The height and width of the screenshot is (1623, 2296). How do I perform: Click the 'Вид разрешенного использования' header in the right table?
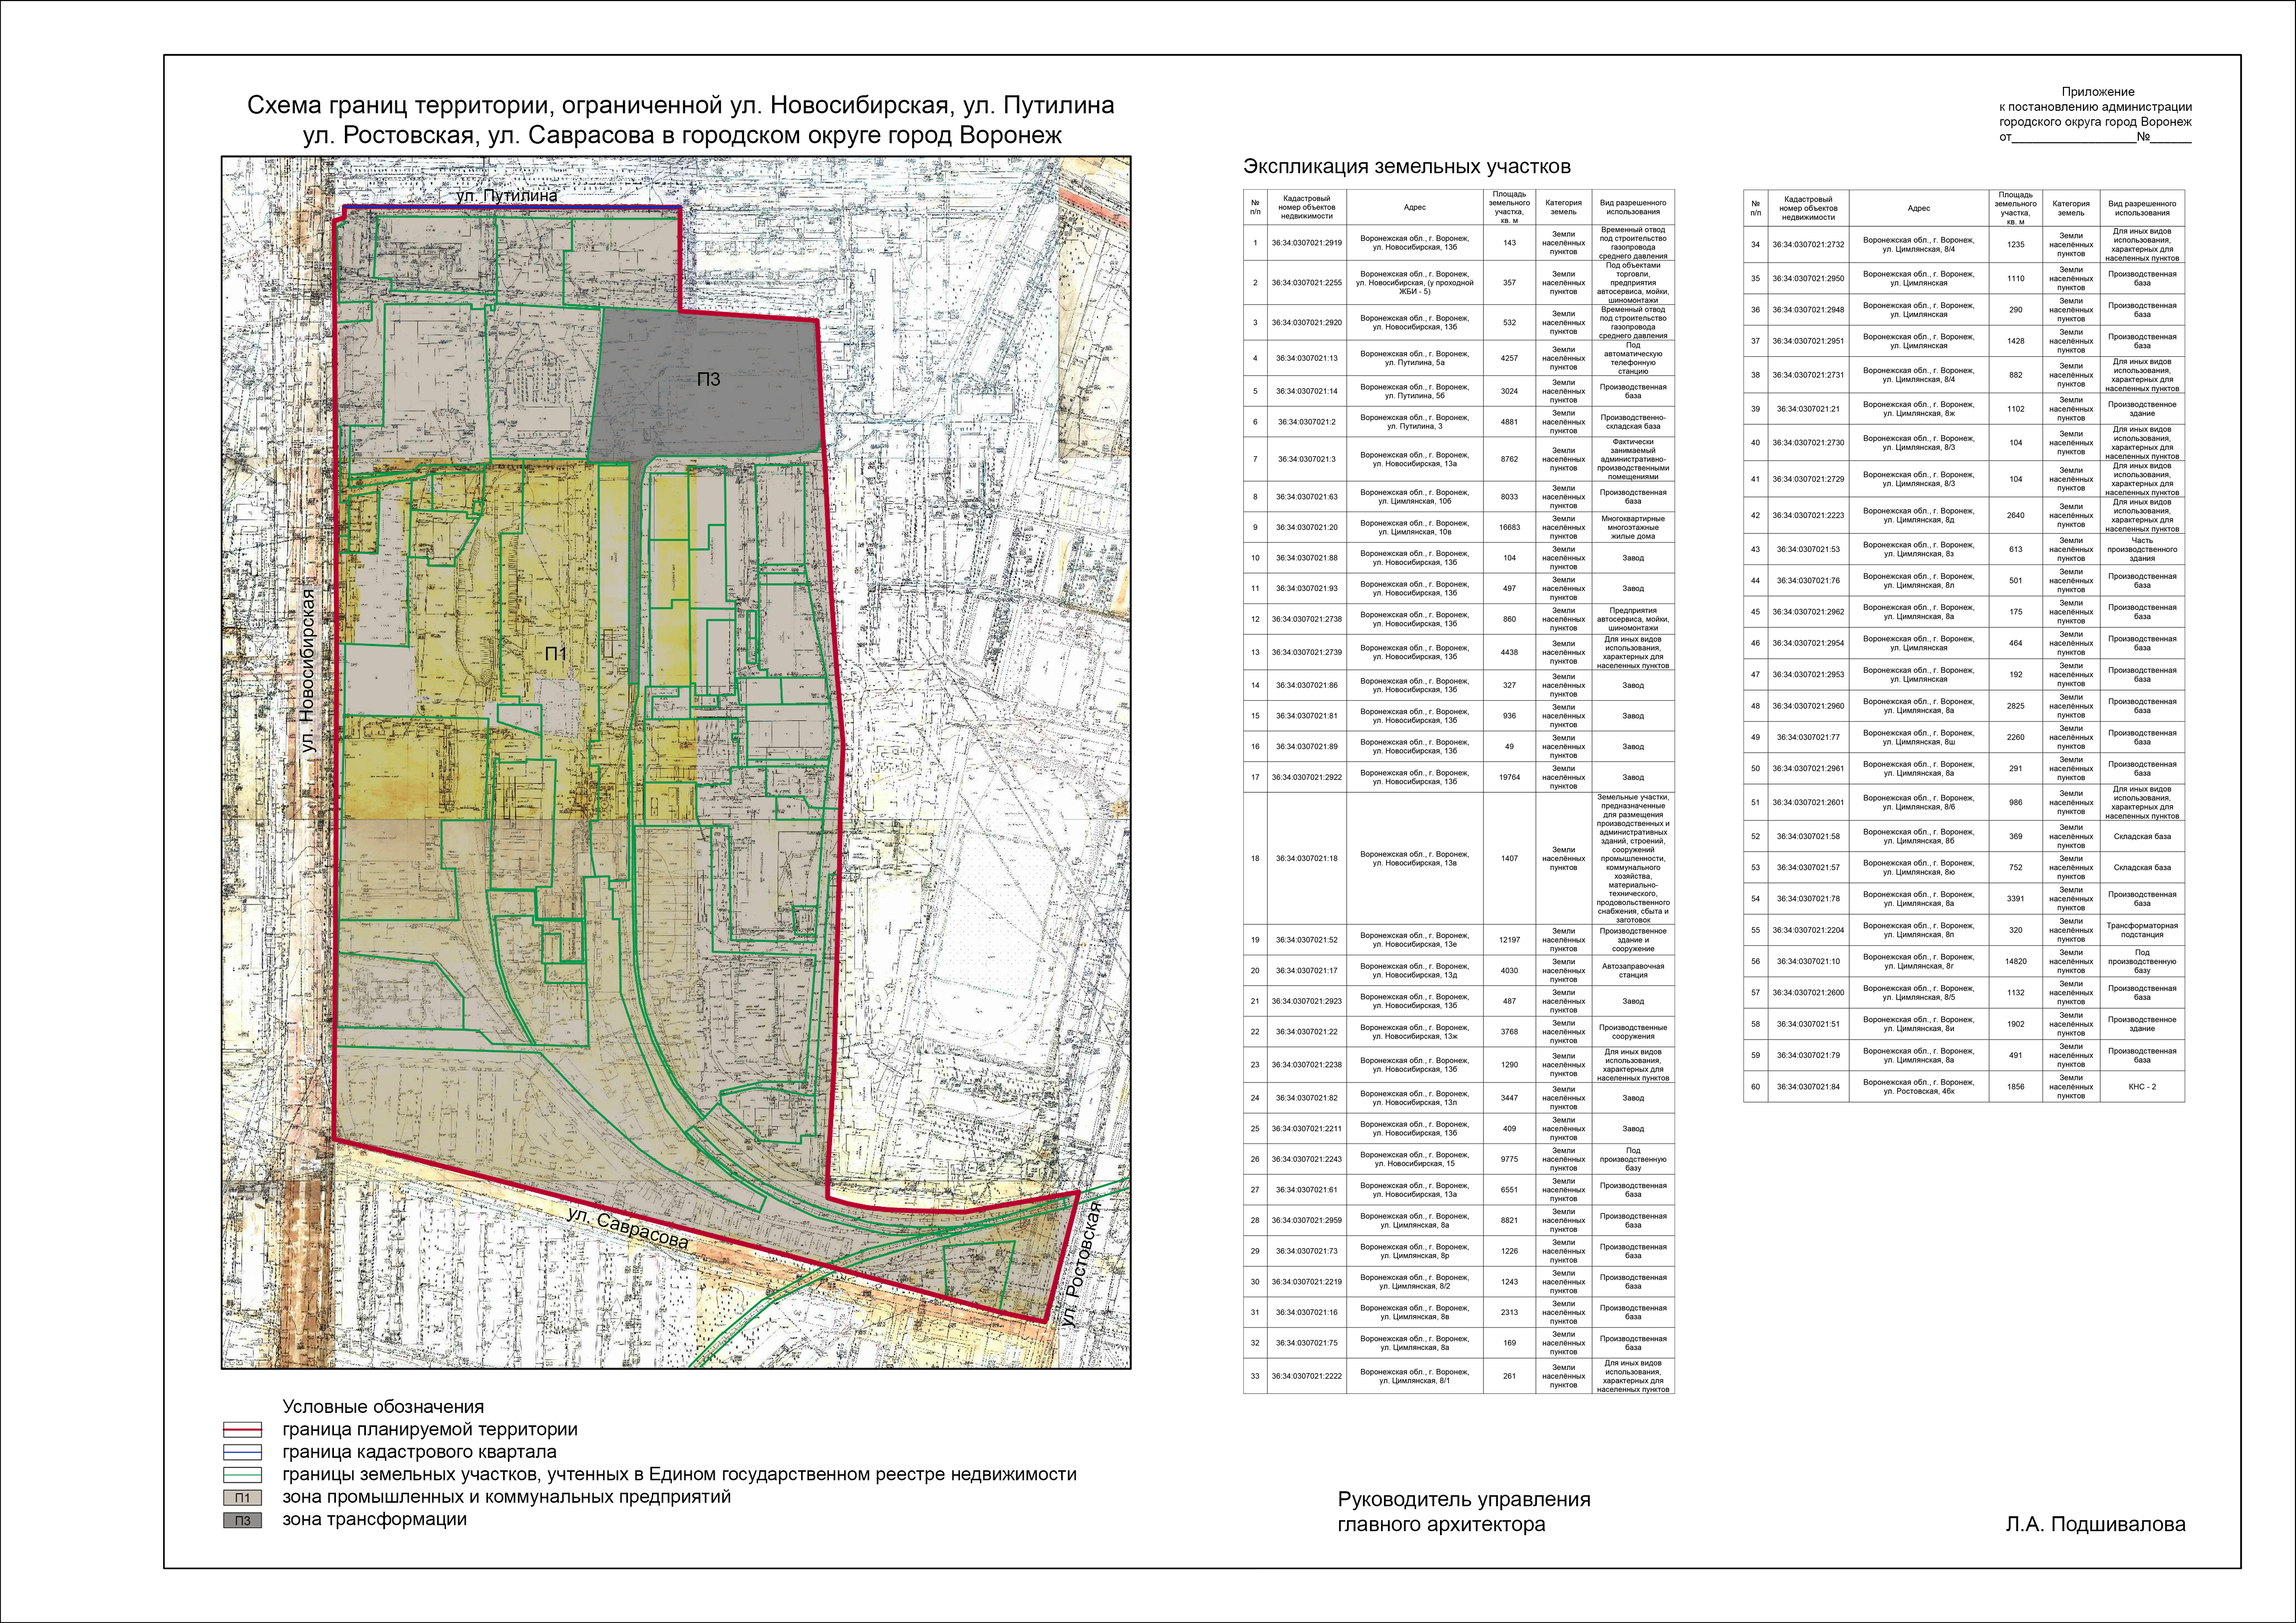tap(2142, 208)
